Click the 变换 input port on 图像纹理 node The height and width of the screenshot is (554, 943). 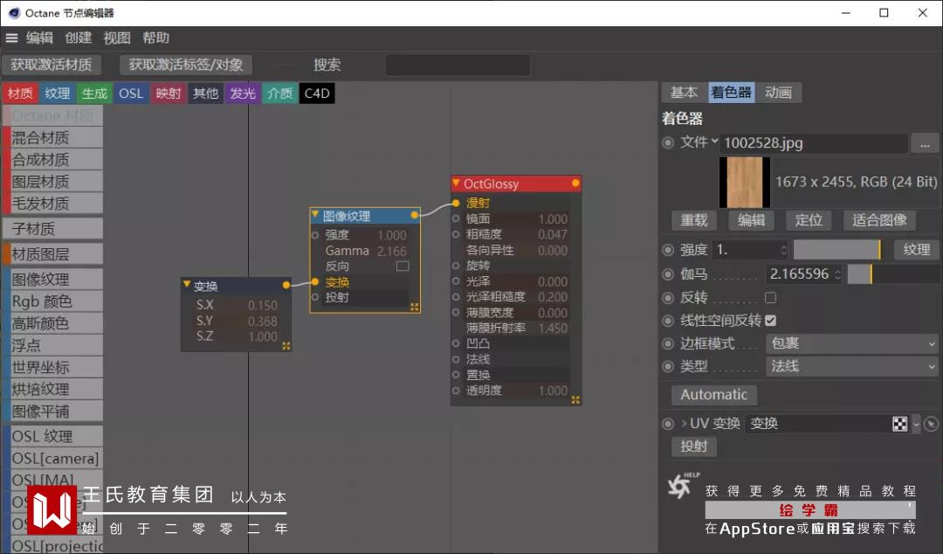315,281
